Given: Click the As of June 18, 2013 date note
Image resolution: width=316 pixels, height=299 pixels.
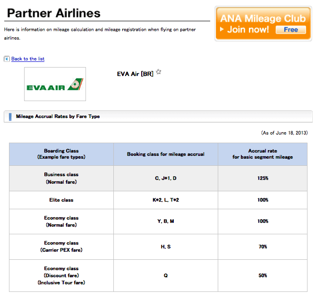Looking at the screenshot, I should coord(284,133).
